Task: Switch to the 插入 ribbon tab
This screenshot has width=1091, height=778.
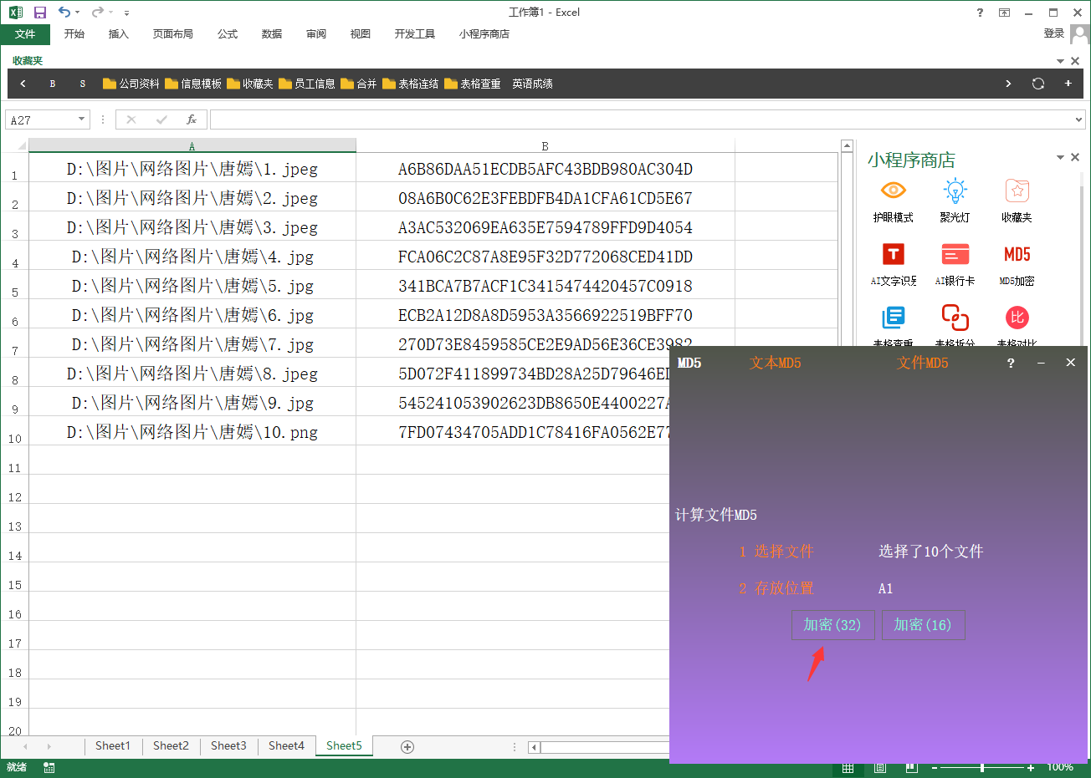Action: point(119,34)
